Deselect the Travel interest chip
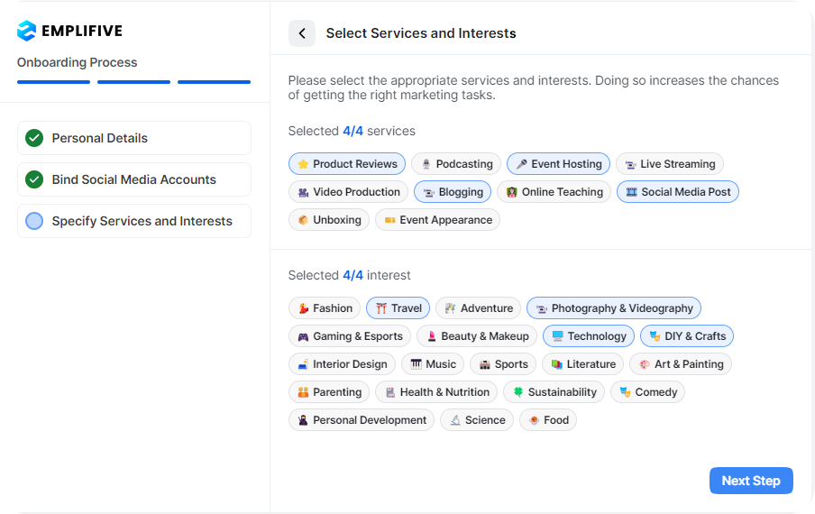Viewport: 815px width, 514px height. click(398, 308)
